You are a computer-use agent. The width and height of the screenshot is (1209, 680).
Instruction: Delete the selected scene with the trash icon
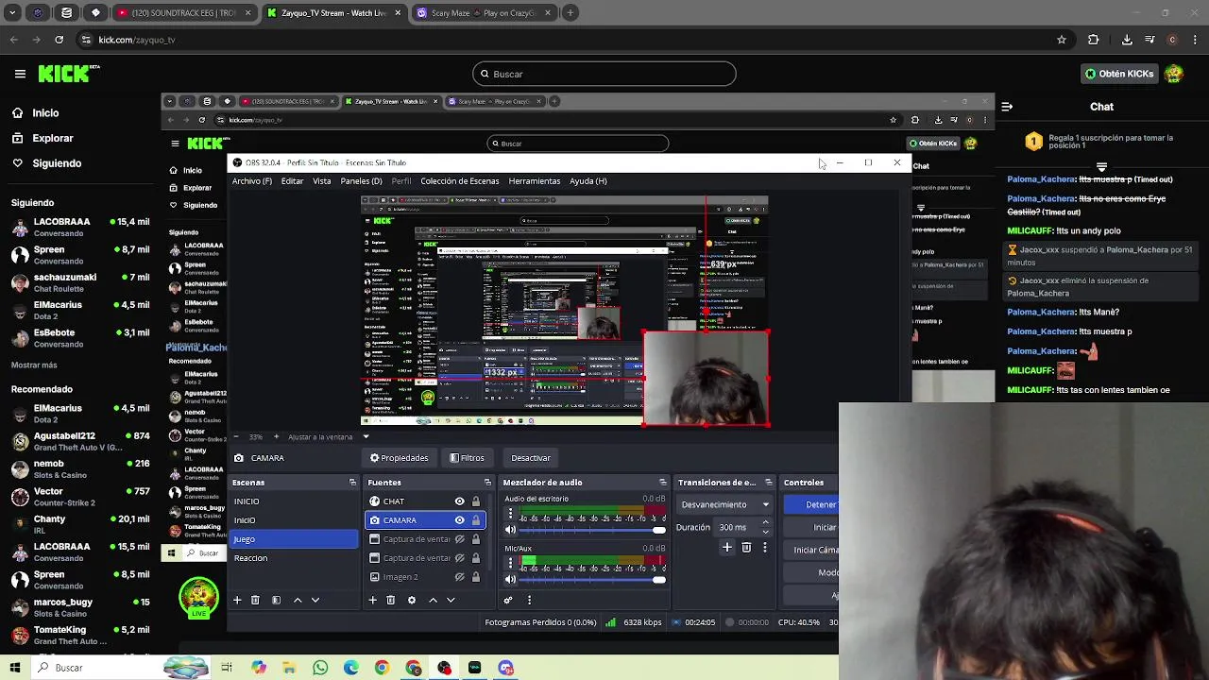255,600
